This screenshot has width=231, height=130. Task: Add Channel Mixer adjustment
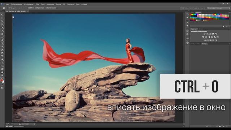coord(215,37)
